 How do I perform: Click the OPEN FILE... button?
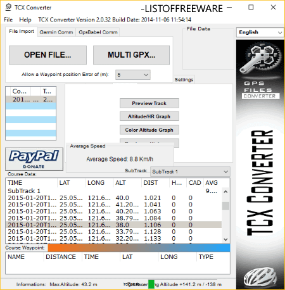47,55
